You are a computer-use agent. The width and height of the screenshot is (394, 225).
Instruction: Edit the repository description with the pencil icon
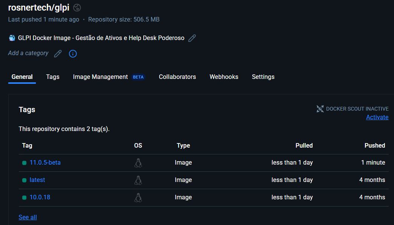[192, 38]
